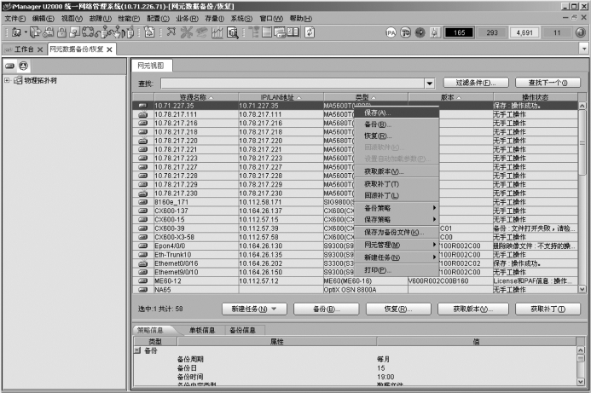The image size is (591, 393).
Task: Click the topology nodes icon in toolbar
Action: click(x=171, y=32)
